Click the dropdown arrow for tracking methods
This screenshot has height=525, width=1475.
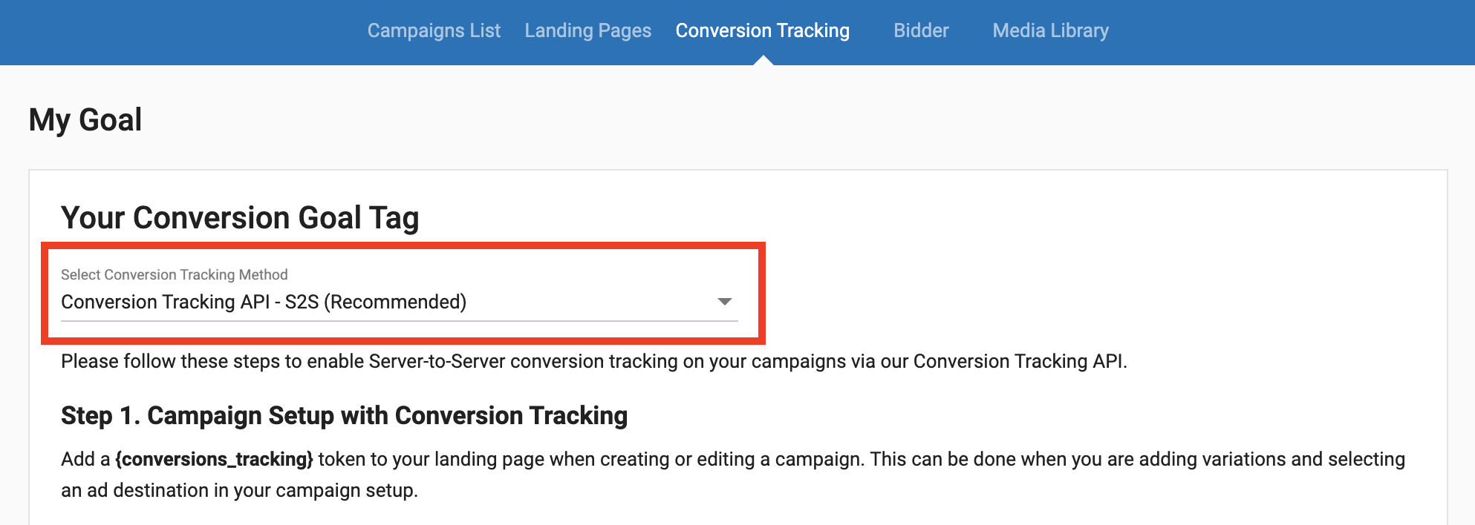[725, 301]
